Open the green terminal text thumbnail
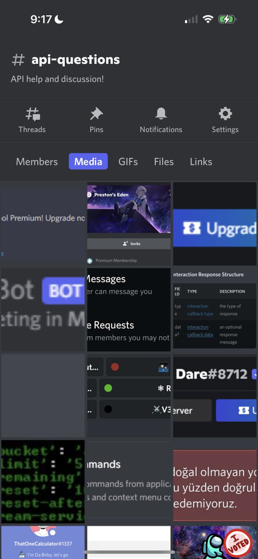 pos(43,482)
